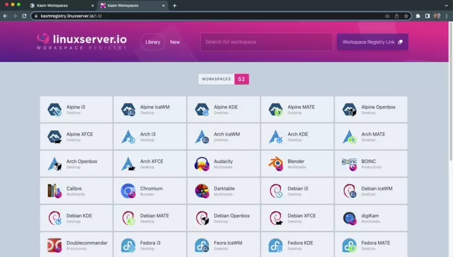This screenshot has height=257, width=453.
Task: Open Chrome extensions puzzle icon
Action: pyautogui.click(x=418, y=16)
